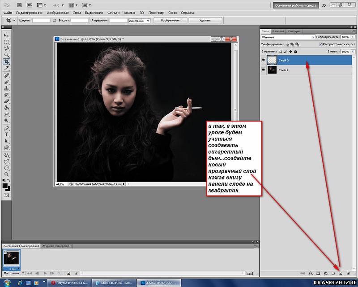The image size is (358, 287).
Task: Create a new adjustment layer
Action: click(x=326, y=273)
